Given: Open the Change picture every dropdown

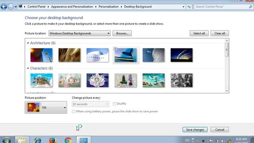Looking at the screenshot, I should pos(90,104).
